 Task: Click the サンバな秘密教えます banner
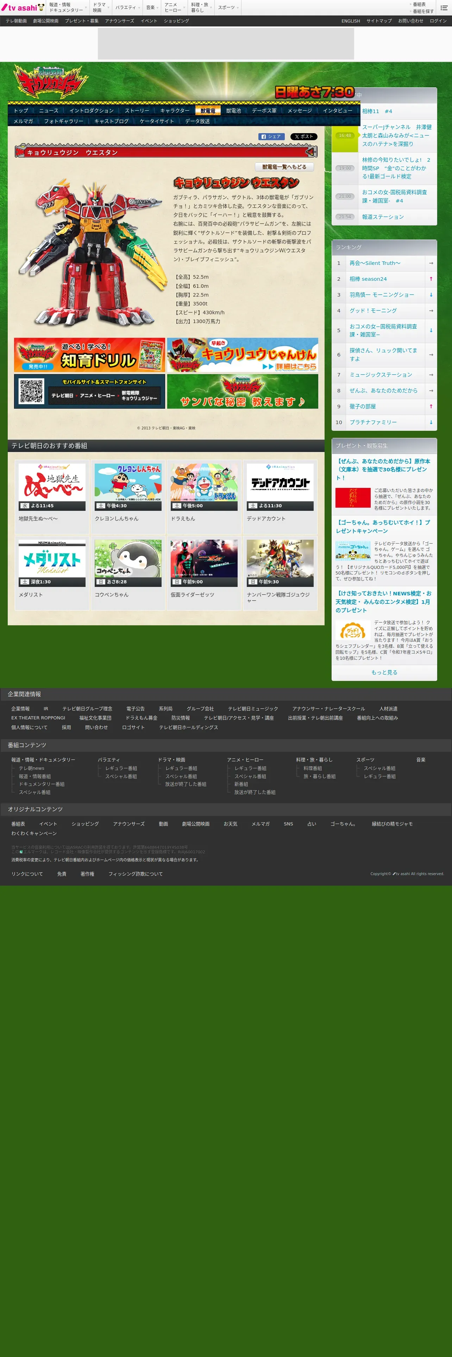(x=243, y=391)
